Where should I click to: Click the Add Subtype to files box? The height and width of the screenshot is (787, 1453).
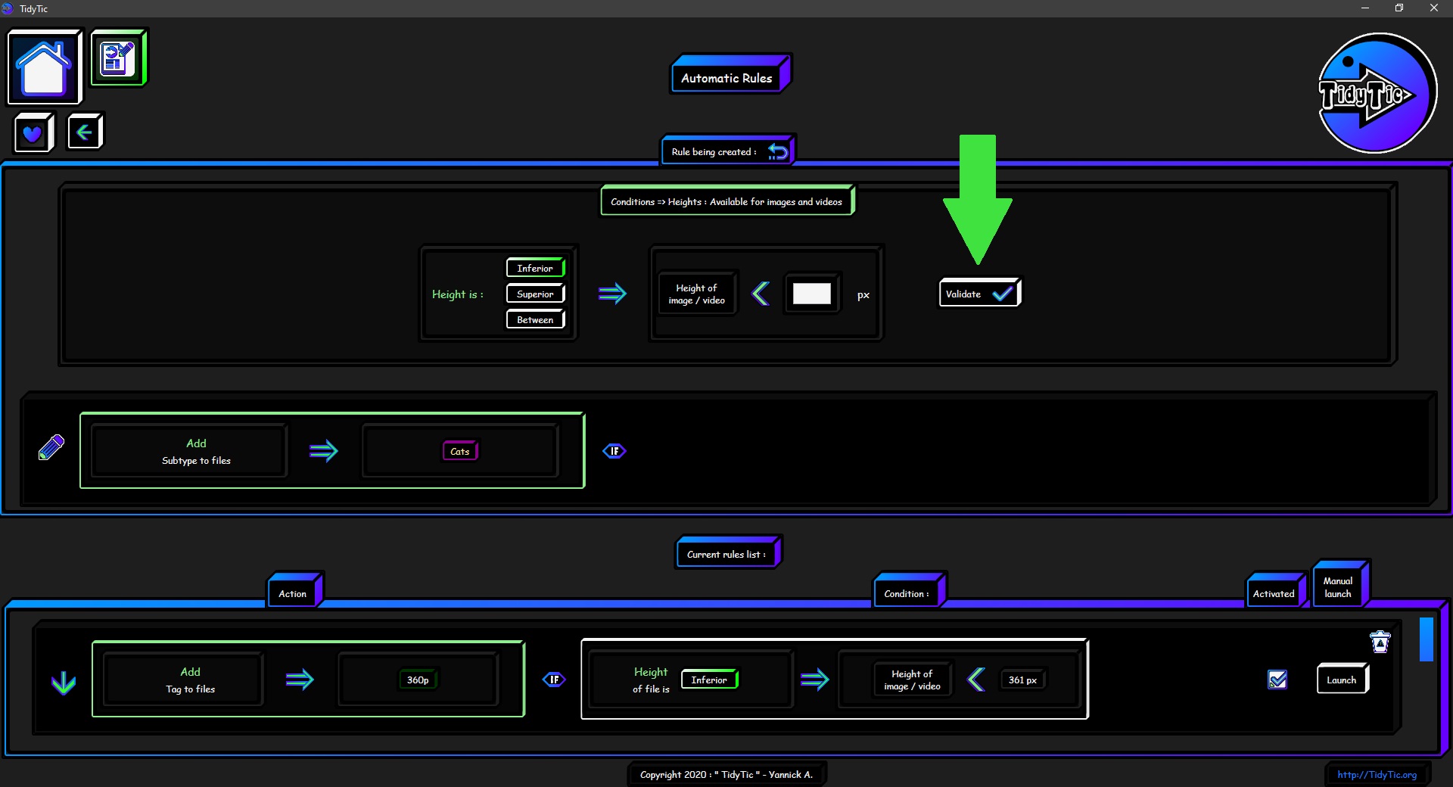[x=189, y=451]
